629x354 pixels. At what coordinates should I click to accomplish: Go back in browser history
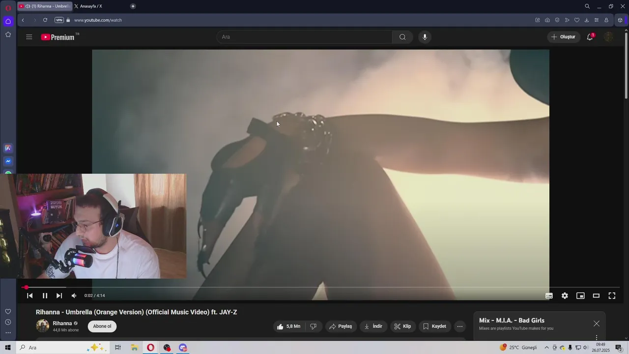[23, 20]
